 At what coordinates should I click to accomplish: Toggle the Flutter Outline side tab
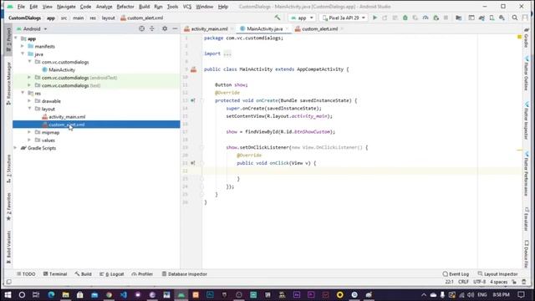coord(527,74)
